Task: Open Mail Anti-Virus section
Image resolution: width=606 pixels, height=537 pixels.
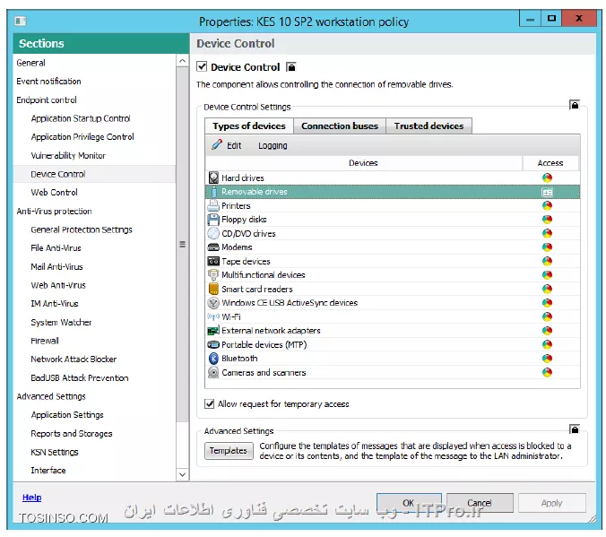Action: (56, 267)
